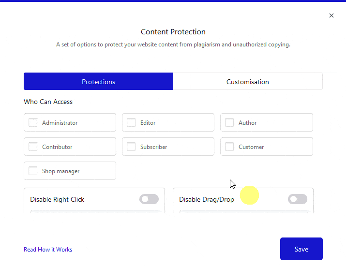
Task: Click the plagiarism protection description text
Action: pyautogui.click(x=173, y=44)
